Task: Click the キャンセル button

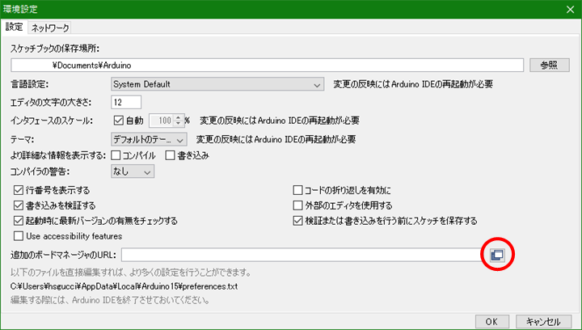Action: click(543, 321)
